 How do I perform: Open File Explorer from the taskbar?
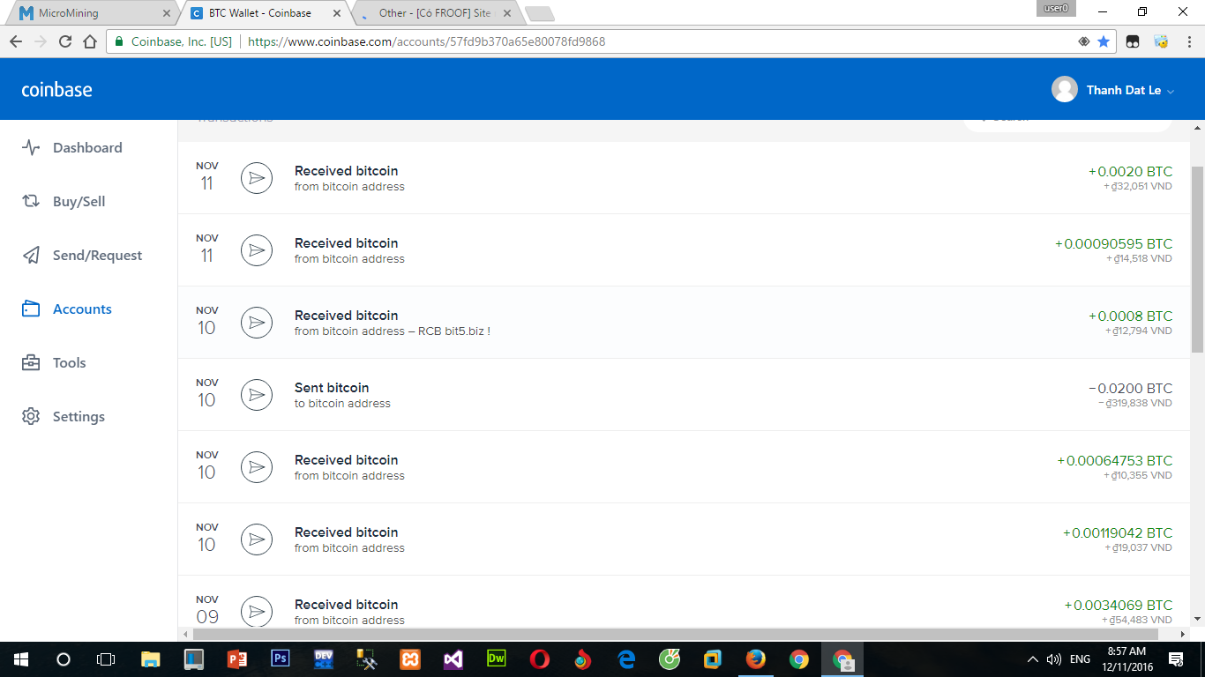tap(150, 659)
